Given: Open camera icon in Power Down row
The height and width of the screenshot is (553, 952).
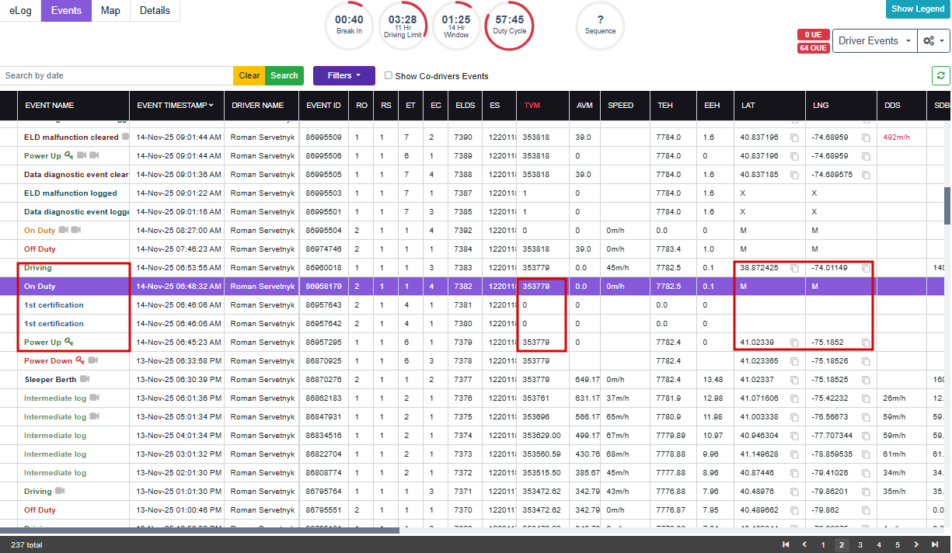Looking at the screenshot, I should coord(93,360).
